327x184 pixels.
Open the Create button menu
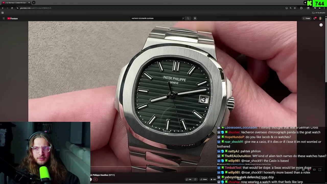click(x=306, y=18)
